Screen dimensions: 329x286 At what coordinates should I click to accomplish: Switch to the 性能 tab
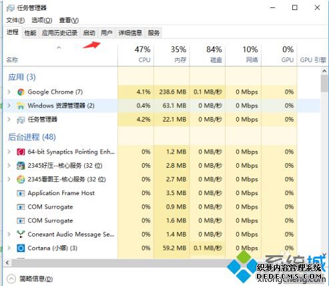point(30,33)
